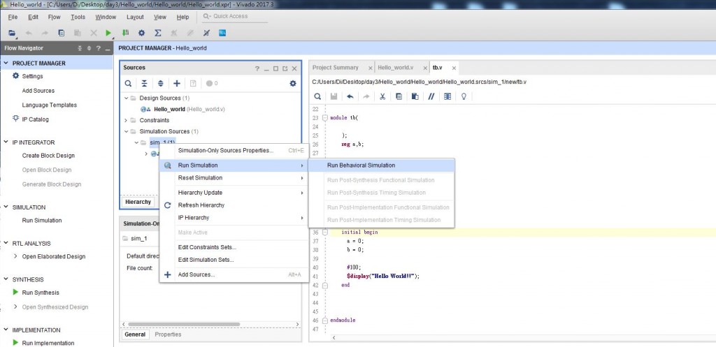Toggle column selection mode icon in editor
The image size is (716, 347).
(x=447, y=96)
